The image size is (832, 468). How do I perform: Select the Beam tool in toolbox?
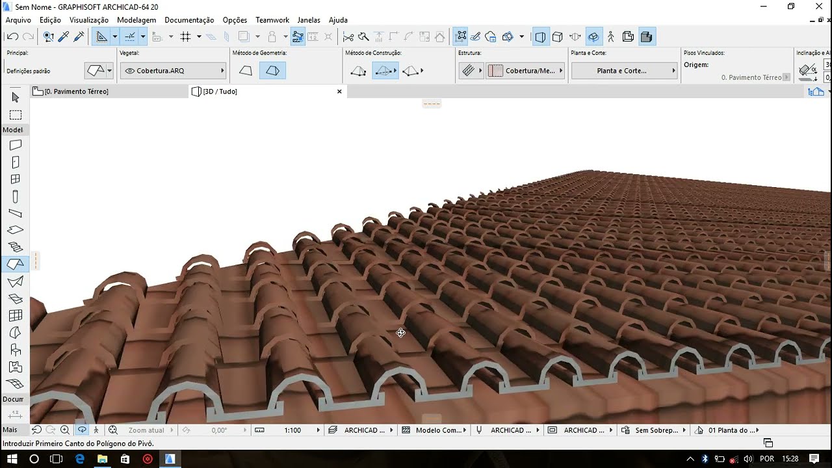16,213
